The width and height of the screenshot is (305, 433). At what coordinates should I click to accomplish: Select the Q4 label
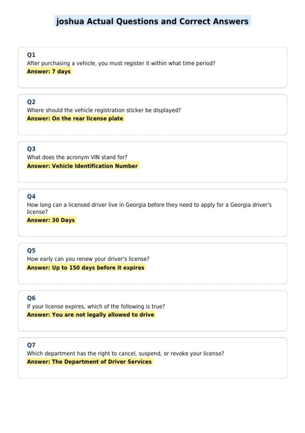31,196
